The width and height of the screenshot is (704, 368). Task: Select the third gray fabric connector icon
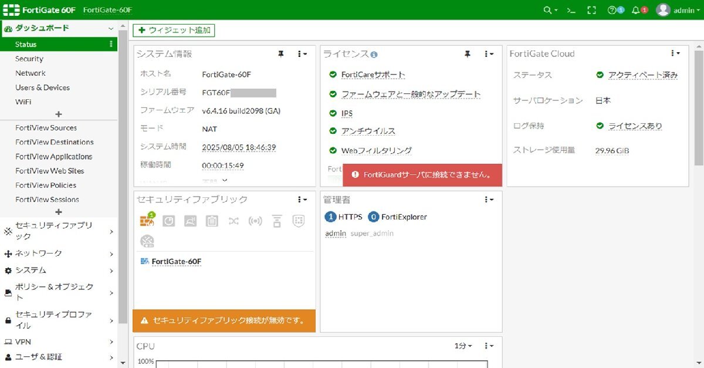coord(190,221)
